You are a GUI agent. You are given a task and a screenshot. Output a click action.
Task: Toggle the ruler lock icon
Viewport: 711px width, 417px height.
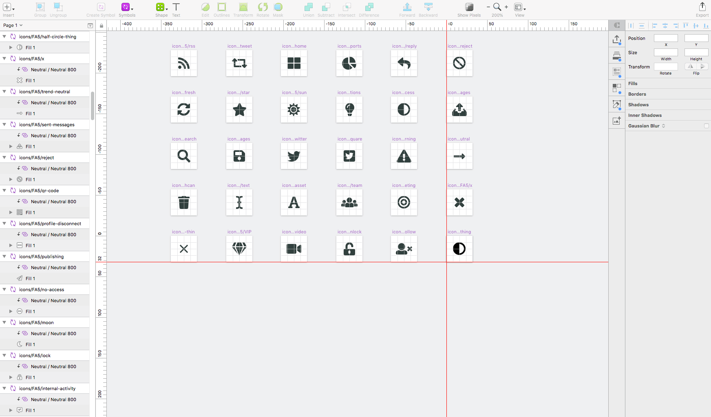click(x=102, y=26)
